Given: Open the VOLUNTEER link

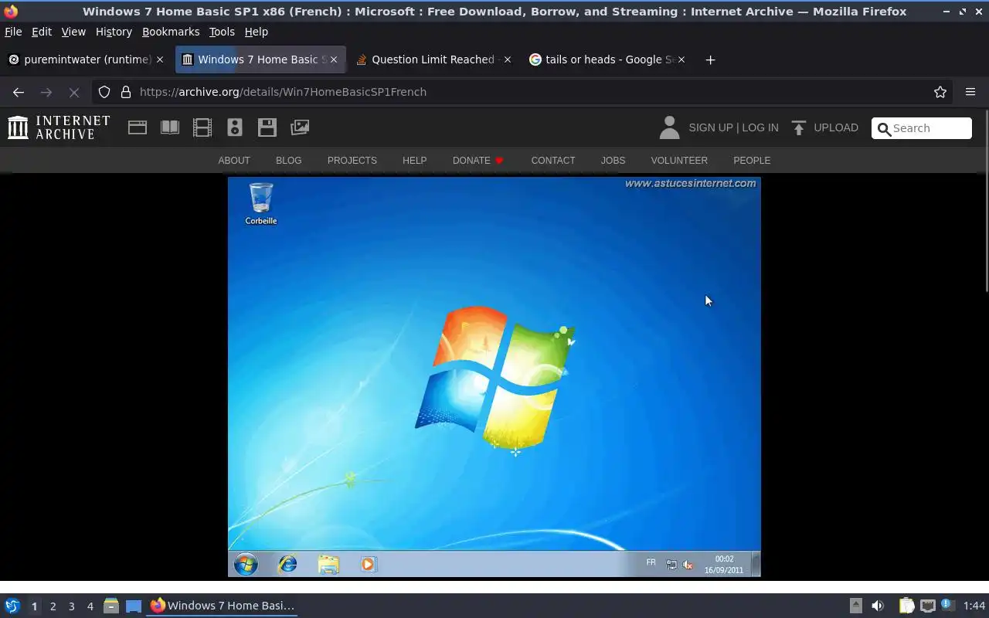Looking at the screenshot, I should 678,161.
